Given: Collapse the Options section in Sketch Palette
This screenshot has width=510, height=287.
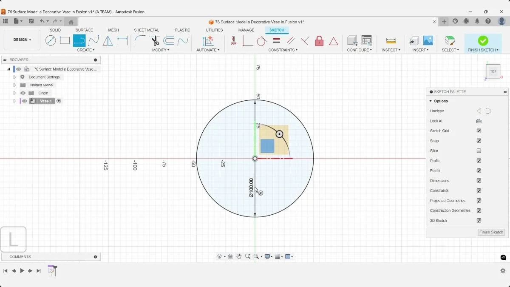Looking at the screenshot, I should pos(431,101).
